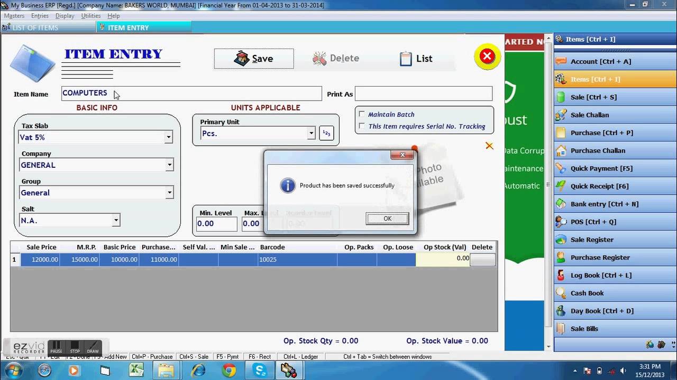Tick This Item requires Serial No. Tracking
This screenshot has width=677, height=380.
tap(362, 126)
